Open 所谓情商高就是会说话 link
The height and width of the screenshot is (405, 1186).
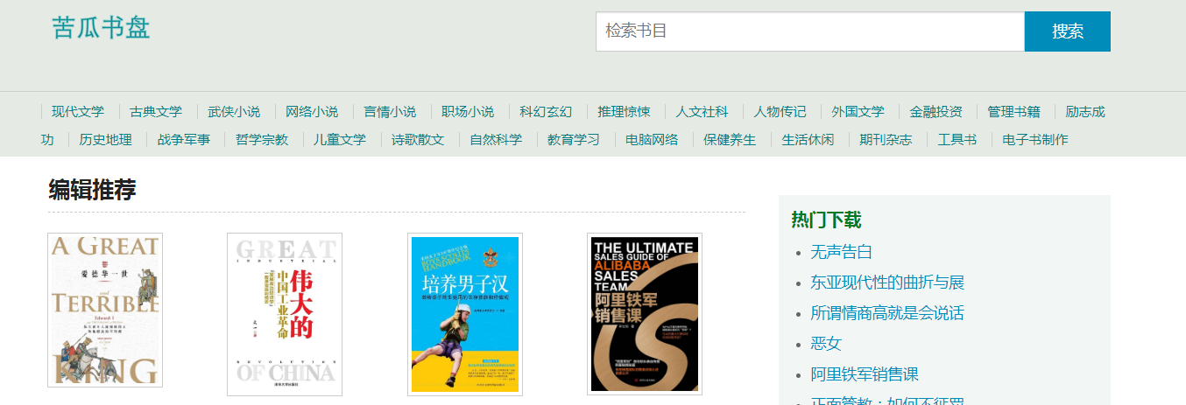pos(887,313)
